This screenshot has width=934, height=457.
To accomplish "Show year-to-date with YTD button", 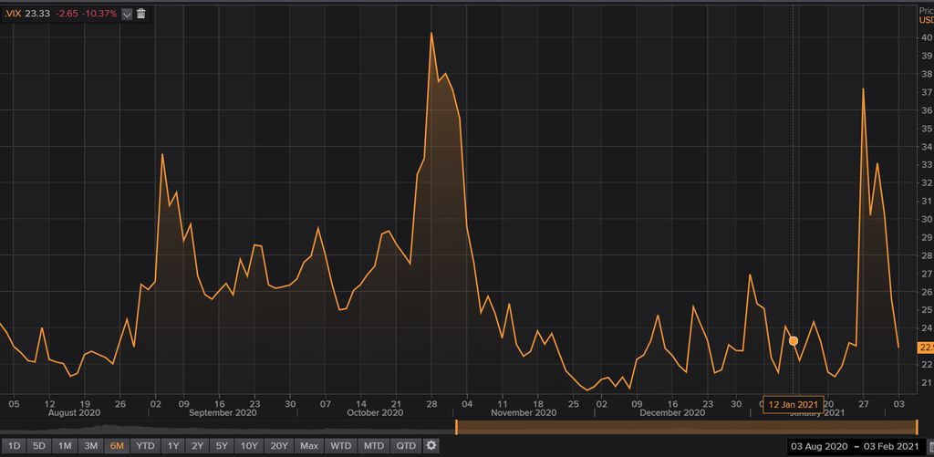I will click(x=145, y=446).
